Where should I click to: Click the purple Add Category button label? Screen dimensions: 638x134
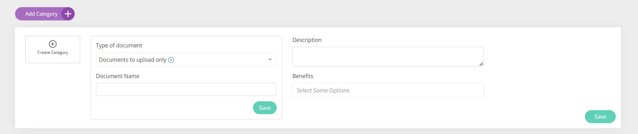(41, 14)
